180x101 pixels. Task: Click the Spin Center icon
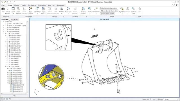tap(30, 9)
